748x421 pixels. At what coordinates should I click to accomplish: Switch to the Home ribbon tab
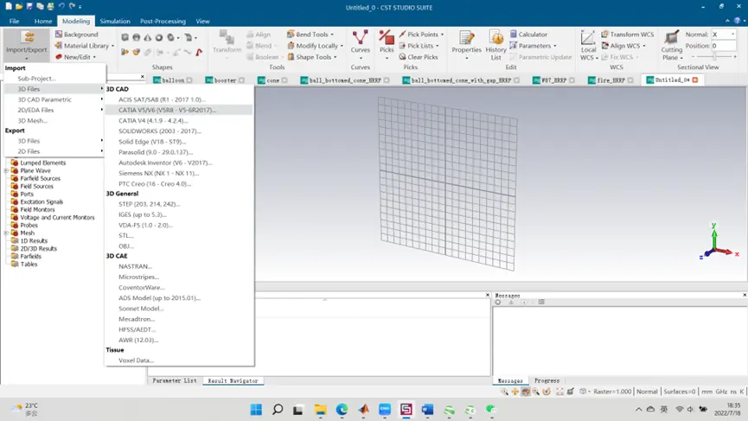tap(43, 21)
